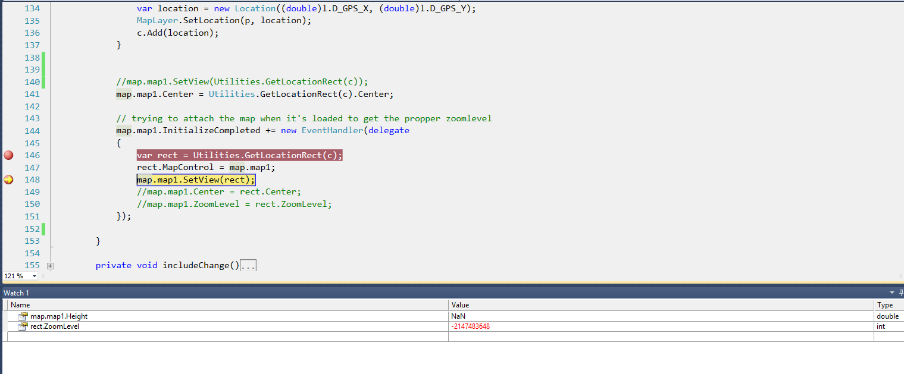Image resolution: width=904 pixels, height=374 pixels.
Task: Click line number 155 in the gutter
Action: (x=32, y=266)
